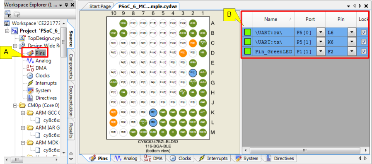Toggle Lock checkbox for \UART:tx\
Viewport: 372px width, 164px height.
coord(364,42)
